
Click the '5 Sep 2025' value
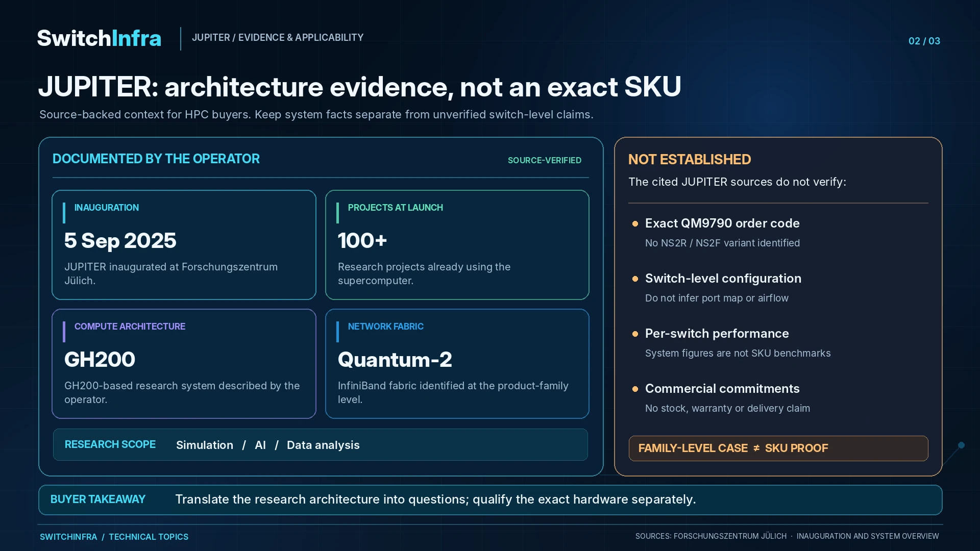pos(120,240)
